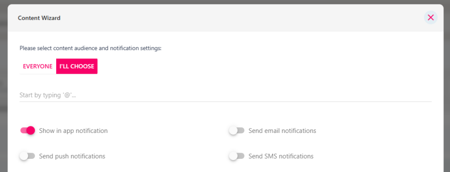
Task: Click the 'Please select content audience' instruction text
Action: click(x=91, y=48)
